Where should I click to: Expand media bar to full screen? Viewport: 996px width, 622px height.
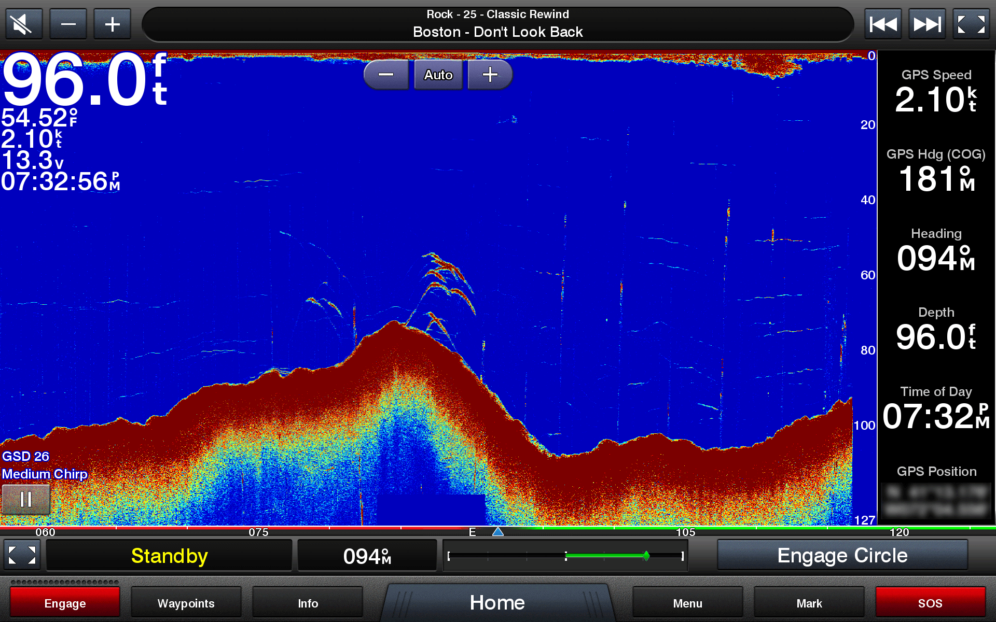tap(971, 24)
